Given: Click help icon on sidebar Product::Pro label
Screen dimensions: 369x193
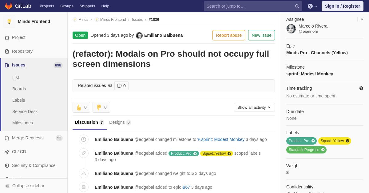Looking at the screenshot, I should [x=313, y=141].
